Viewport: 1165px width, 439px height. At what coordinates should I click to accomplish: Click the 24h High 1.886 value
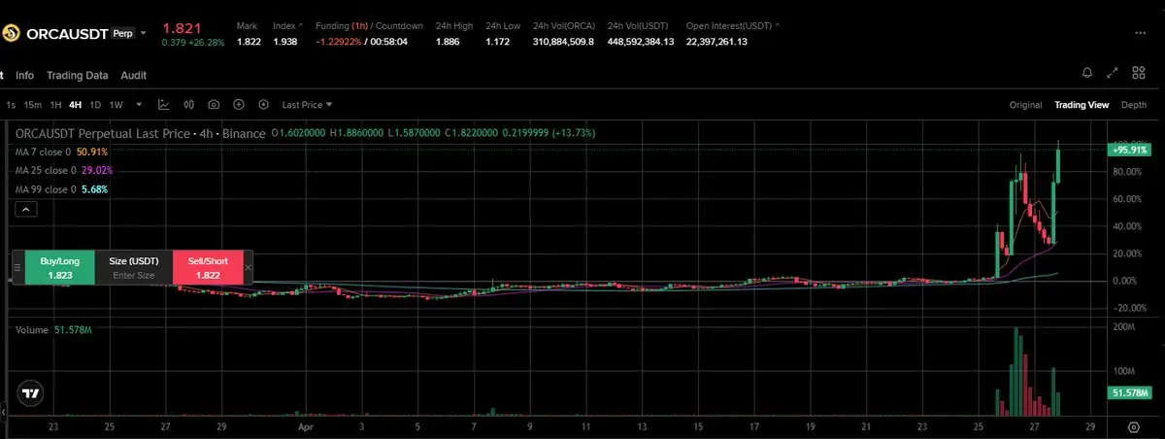click(448, 41)
